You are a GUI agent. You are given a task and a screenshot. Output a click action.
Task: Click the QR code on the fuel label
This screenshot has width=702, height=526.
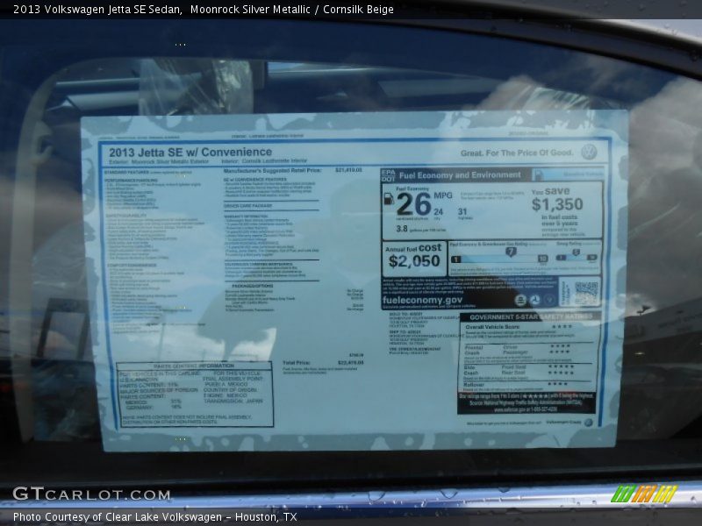click(x=586, y=293)
